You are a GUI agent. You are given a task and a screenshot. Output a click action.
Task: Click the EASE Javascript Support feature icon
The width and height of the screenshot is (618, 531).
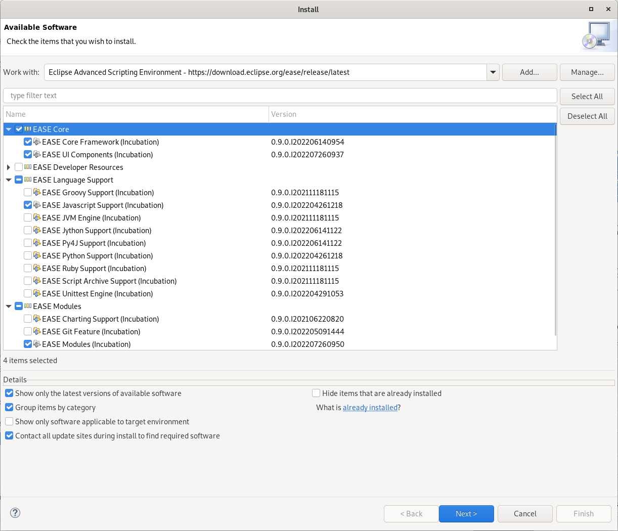click(37, 205)
